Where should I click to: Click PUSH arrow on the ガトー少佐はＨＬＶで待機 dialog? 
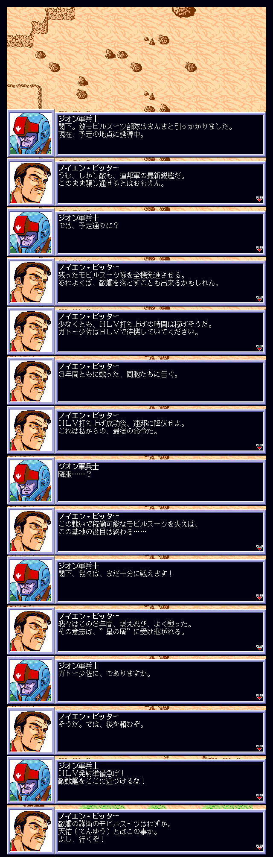pyautogui.click(x=259, y=348)
